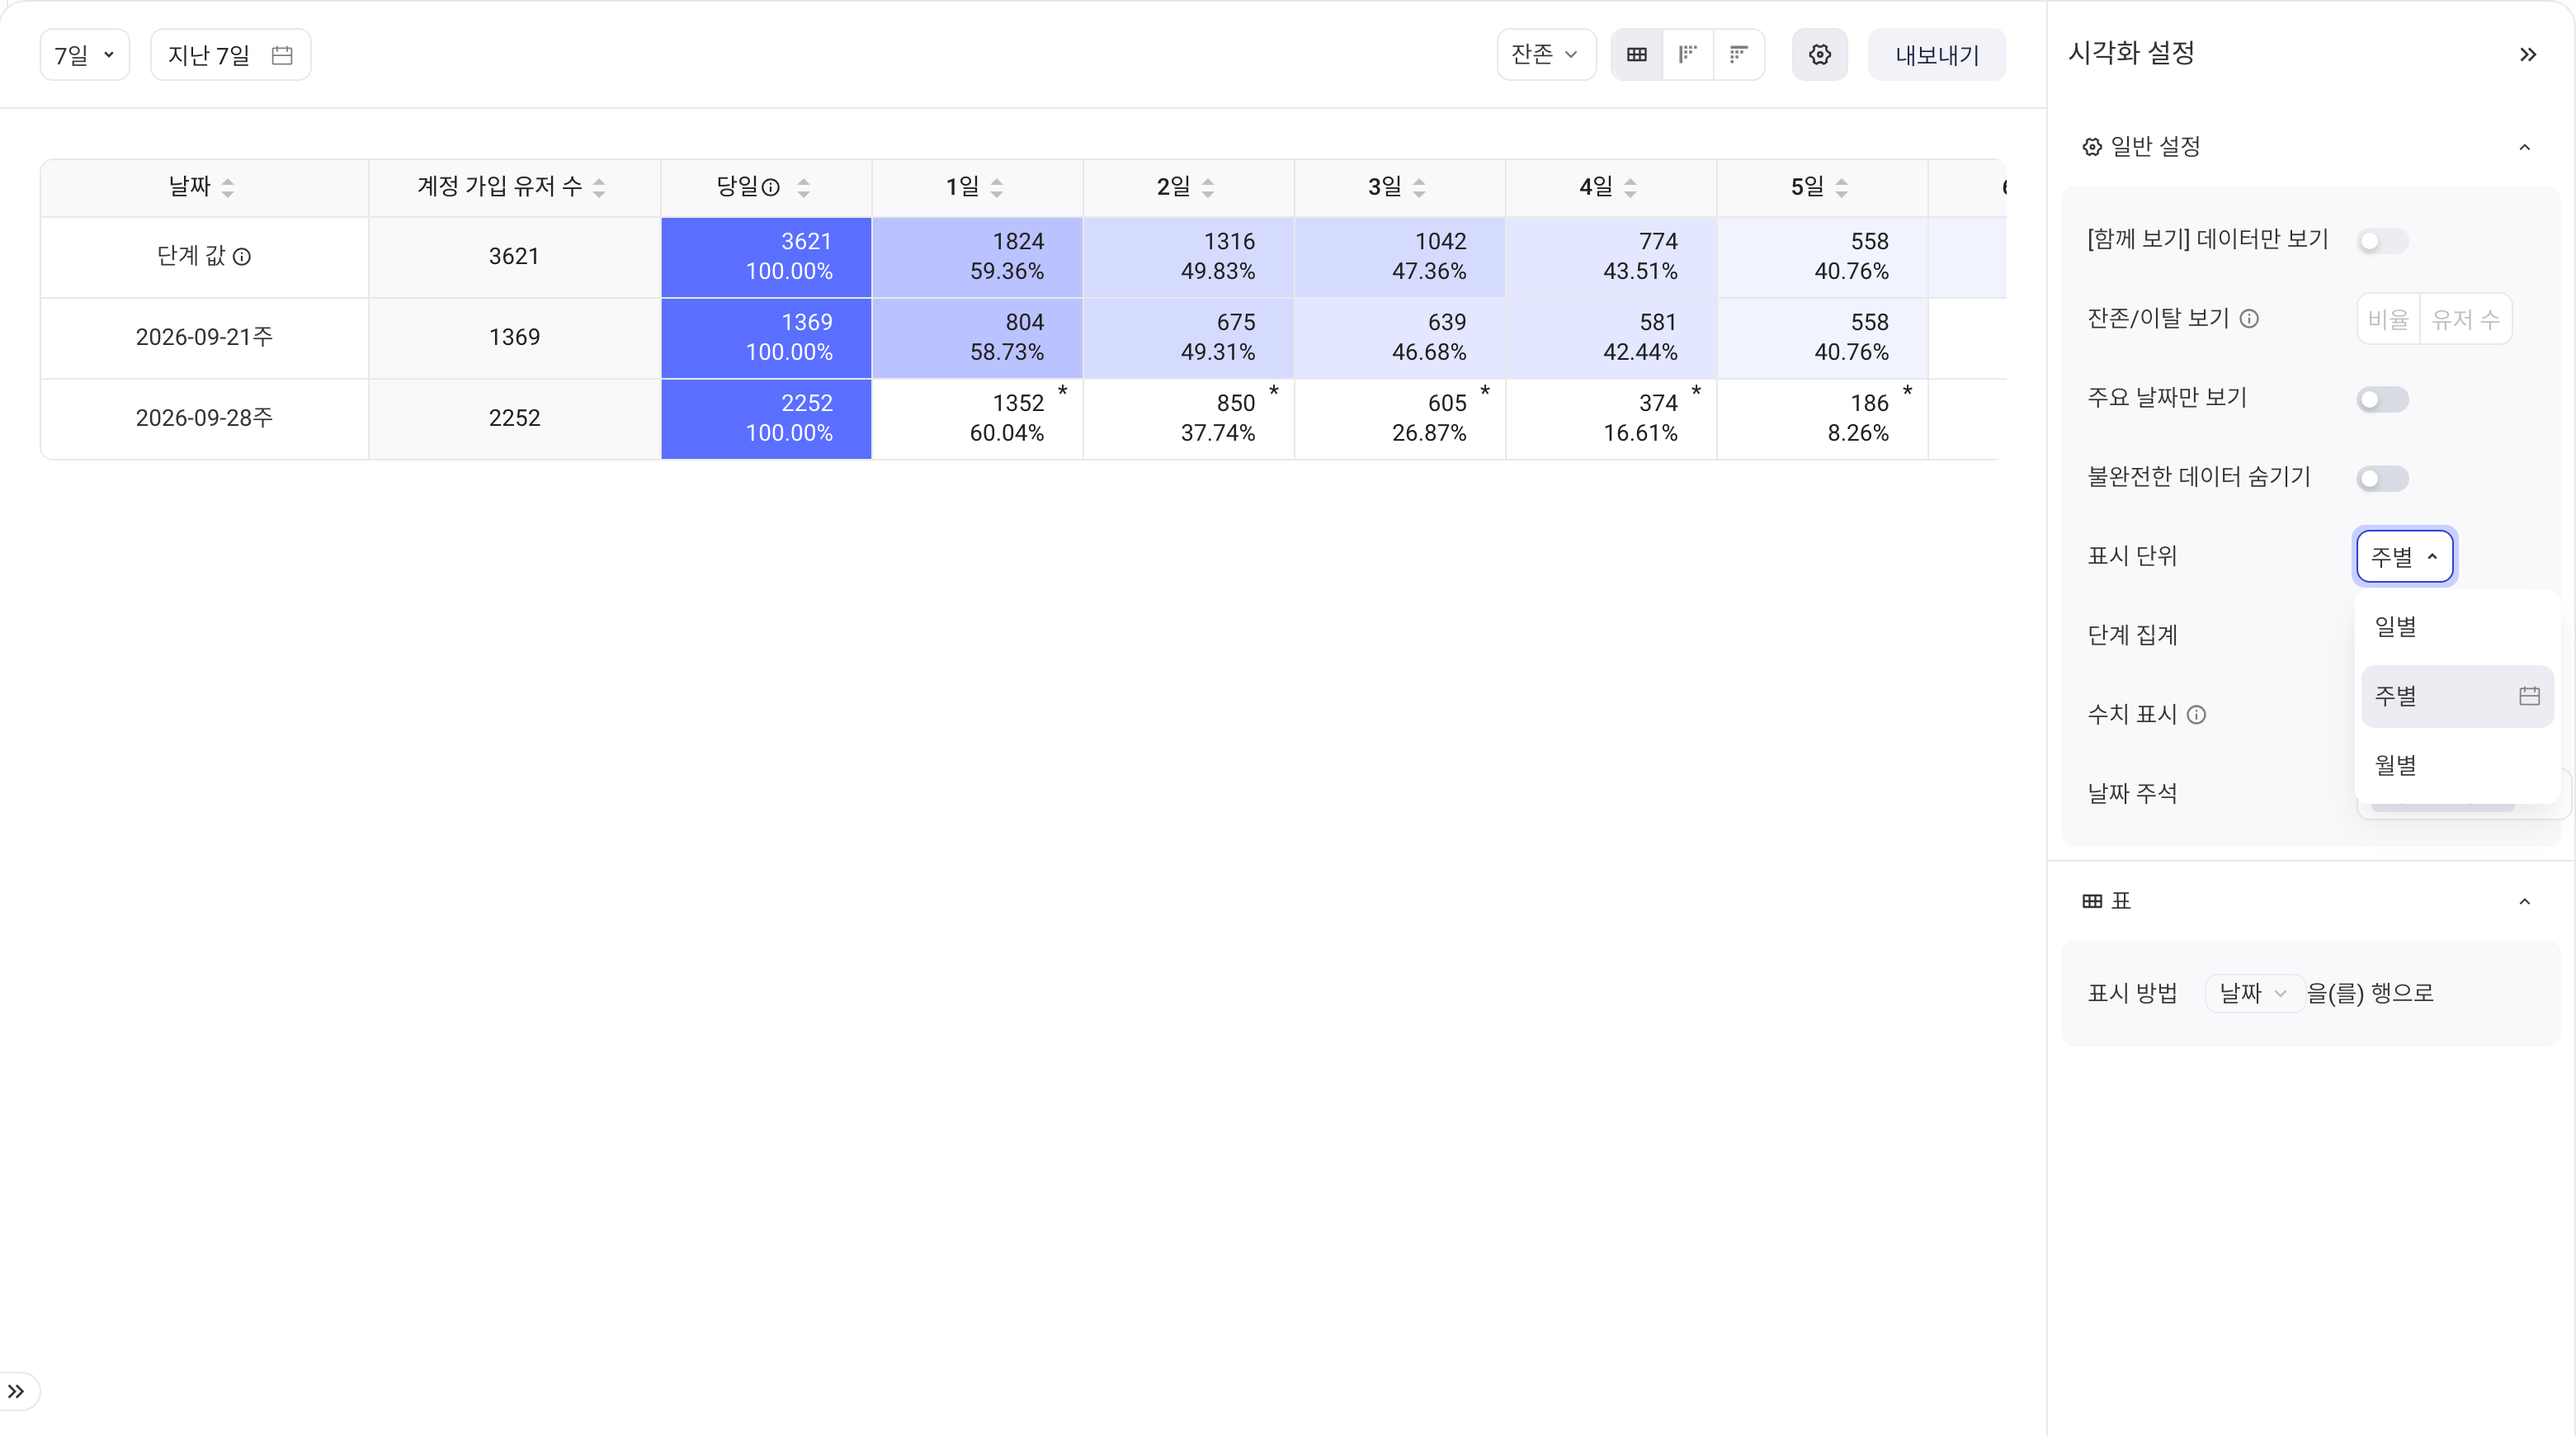Open the 잔존 metric dropdown
The width and height of the screenshot is (2576, 1436).
(x=1546, y=54)
